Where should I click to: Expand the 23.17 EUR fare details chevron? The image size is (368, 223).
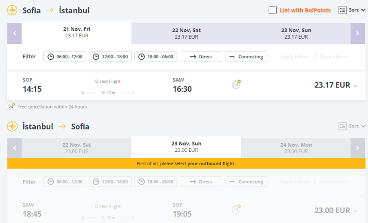[355, 86]
